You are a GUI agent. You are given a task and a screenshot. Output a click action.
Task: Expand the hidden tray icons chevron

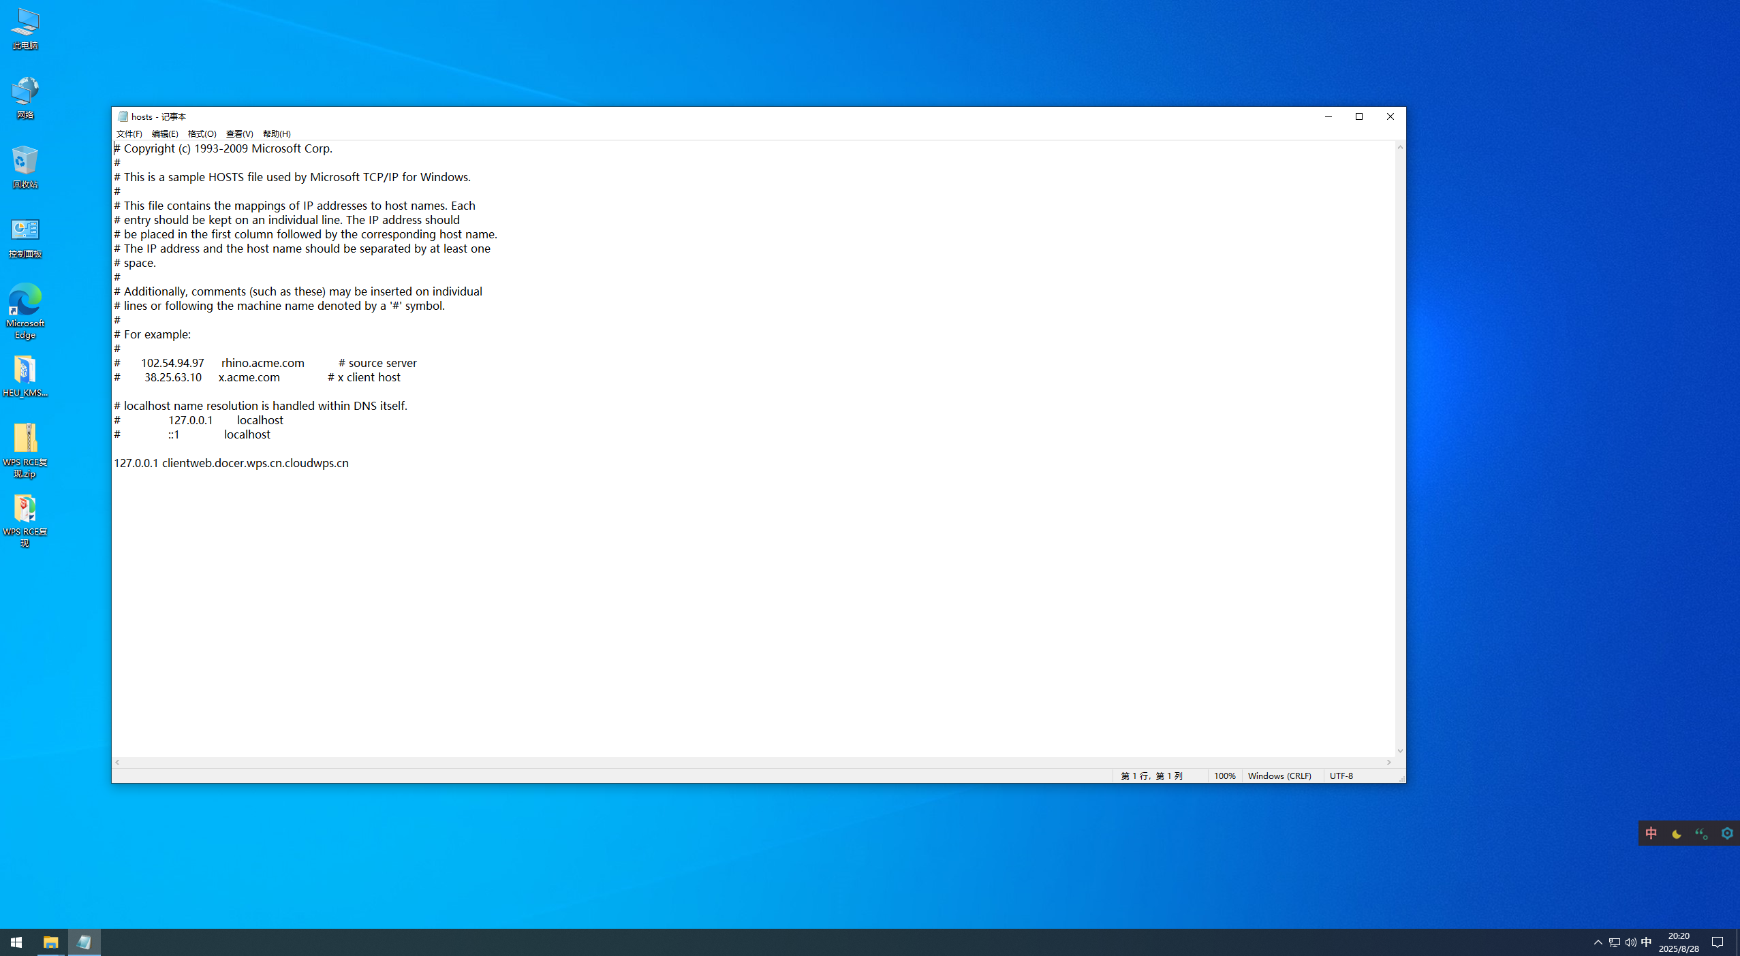pos(1598,942)
